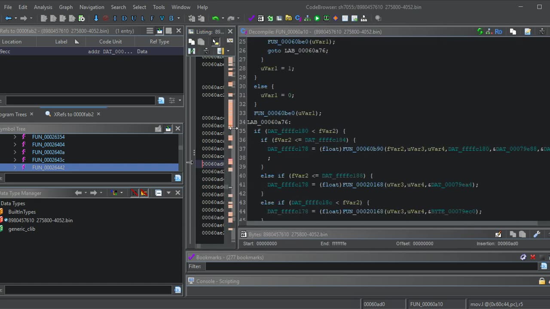This screenshot has width=550, height=309.
Task: Select FUN_0002640a in Symbol Tree
Action: click(x=48, y=152)
